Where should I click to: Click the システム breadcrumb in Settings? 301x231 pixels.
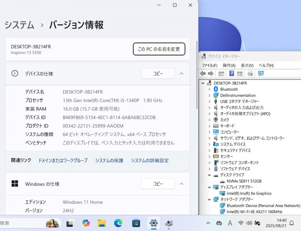point(19,25)
